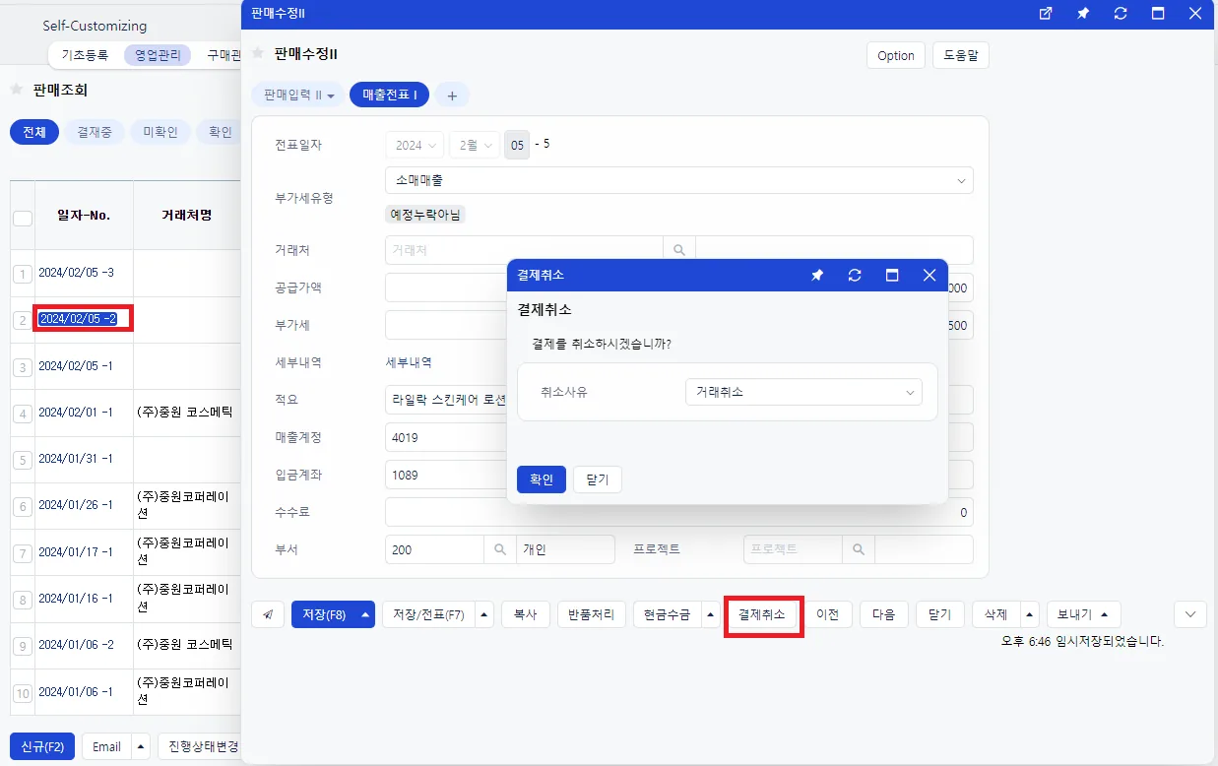Image resolution: width=1218 pixels, height=766 pixels.
Task: Refresh the 결제취소 dialog with reload icon
Action: (855, 276)
